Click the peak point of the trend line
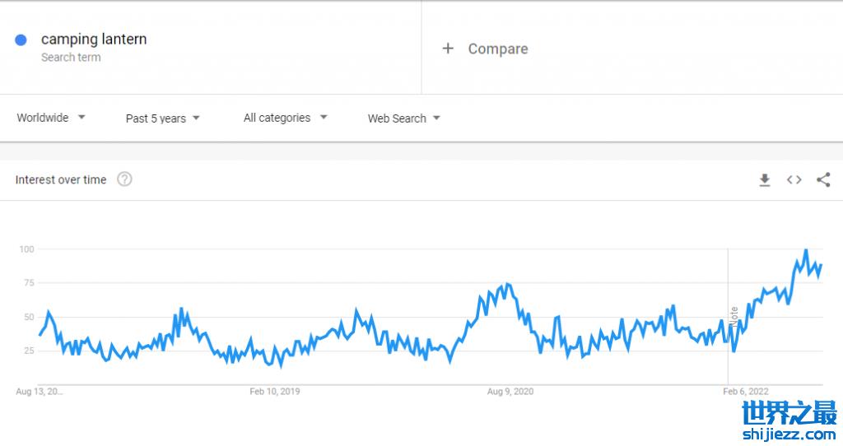The width and height of the screenshot is (843, 446). 806,250
